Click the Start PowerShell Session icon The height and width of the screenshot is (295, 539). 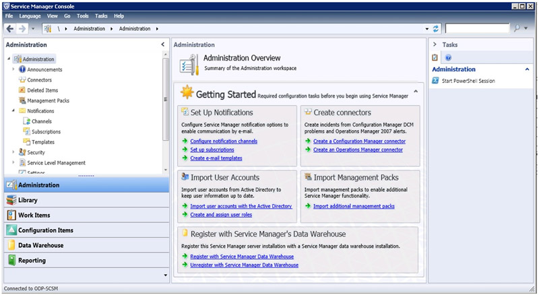pos(435,80)
